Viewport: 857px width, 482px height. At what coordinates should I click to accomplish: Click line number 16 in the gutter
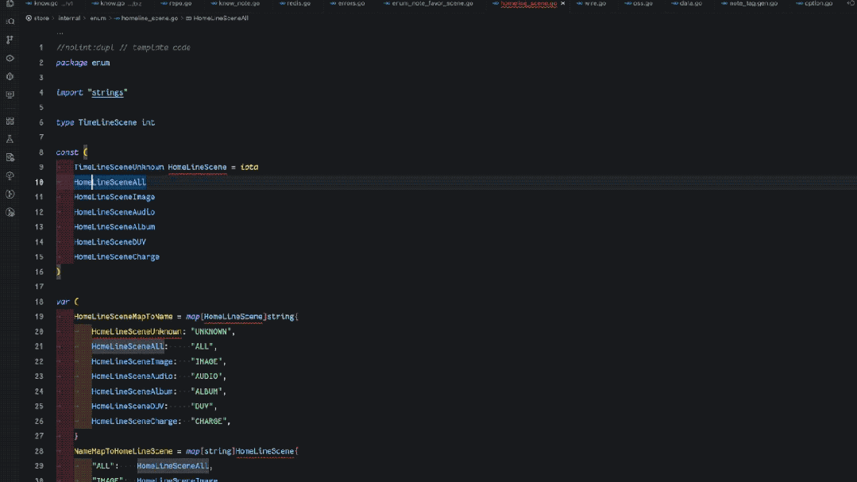click(39, 272)
